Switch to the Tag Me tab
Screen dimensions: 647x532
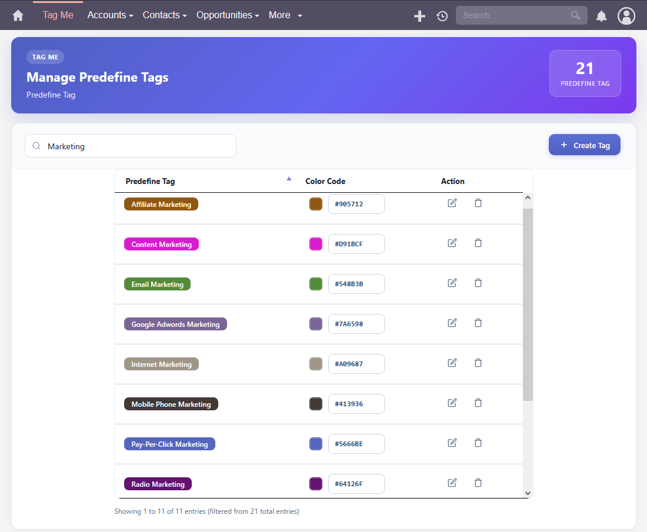58,15
